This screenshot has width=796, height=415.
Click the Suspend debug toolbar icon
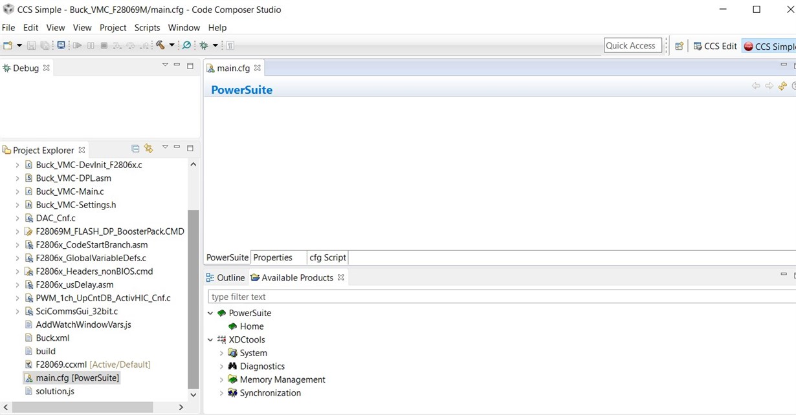[x=91, y=45]
